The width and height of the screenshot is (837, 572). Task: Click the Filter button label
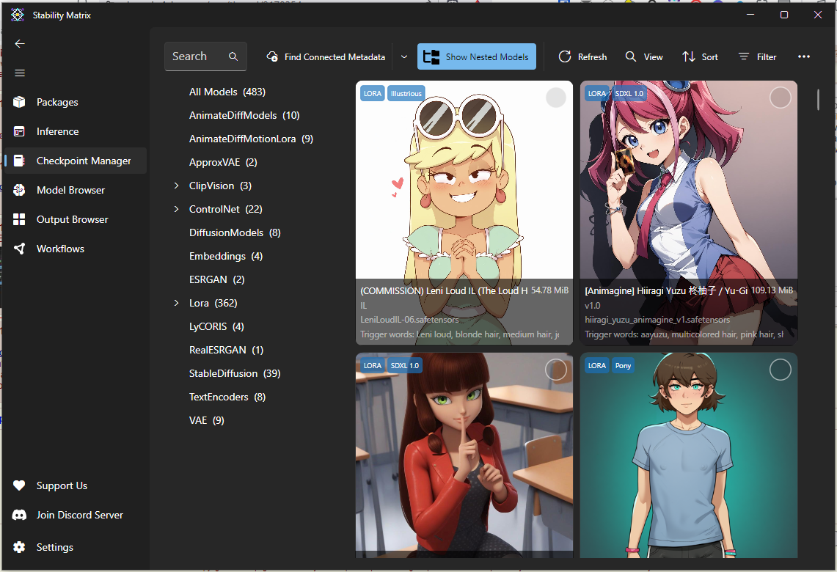(767, 57)
